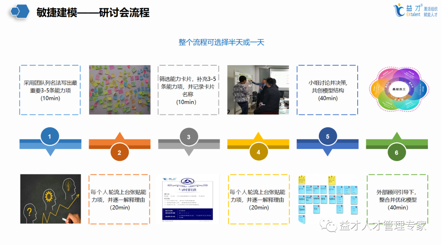
Task: Click the flower-shaped competency model diagram
Action: coord(399,89)
